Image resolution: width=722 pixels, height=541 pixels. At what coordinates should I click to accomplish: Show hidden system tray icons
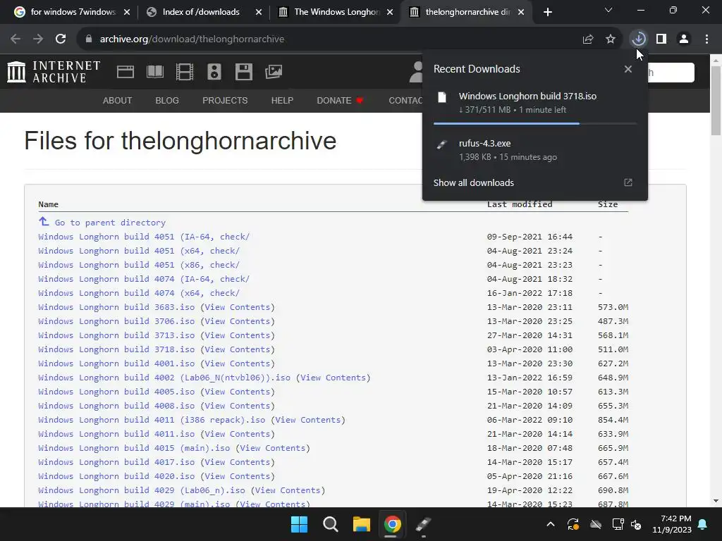tap(550, 524)
